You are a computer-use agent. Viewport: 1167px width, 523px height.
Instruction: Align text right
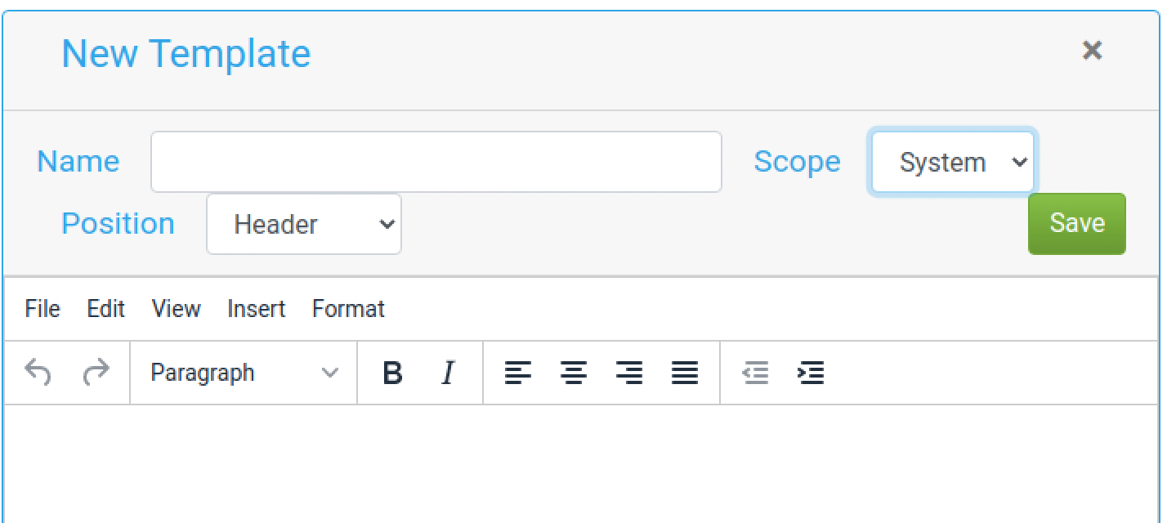pyautogui.click(x=629, y=373)
